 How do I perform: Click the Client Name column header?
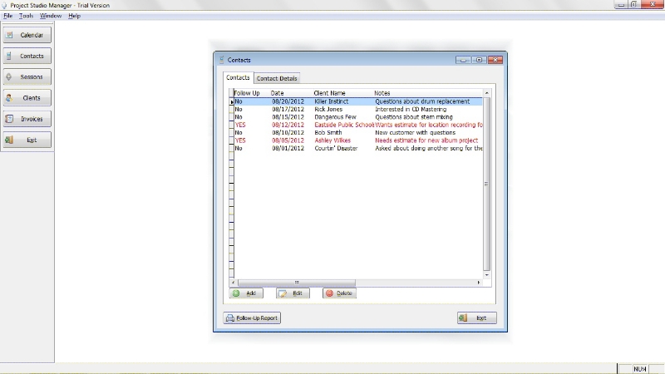[x=330, y=93]
